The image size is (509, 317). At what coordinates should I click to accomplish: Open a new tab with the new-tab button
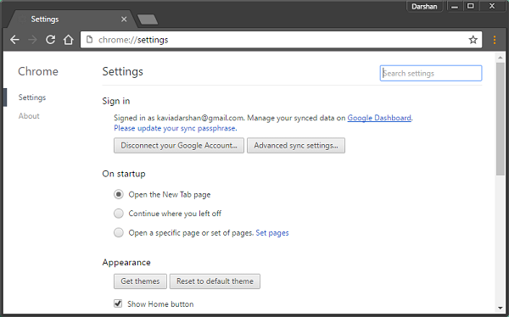pyautogui.click(x=148, y=19)
